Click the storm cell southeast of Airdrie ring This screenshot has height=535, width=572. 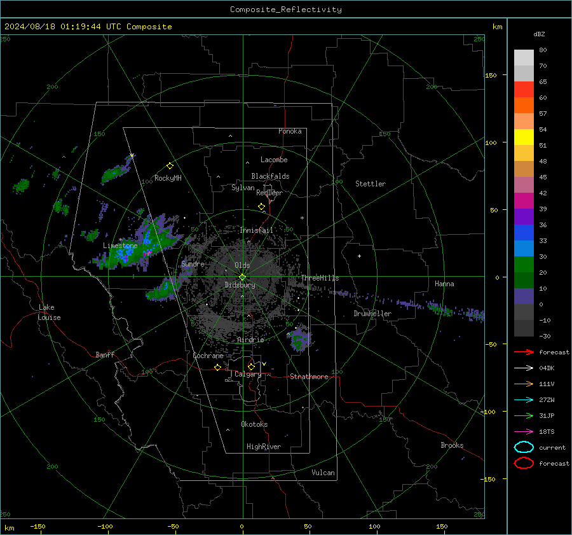pos(299,338)
